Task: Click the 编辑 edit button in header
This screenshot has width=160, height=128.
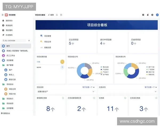Action: [x=51, y=15]
